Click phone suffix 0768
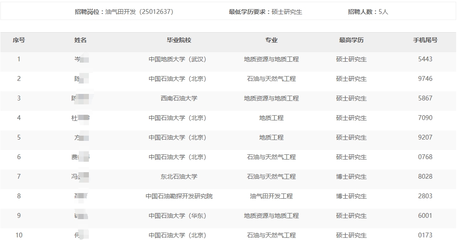Screen dimensions: 457x240 pos(425,157)
